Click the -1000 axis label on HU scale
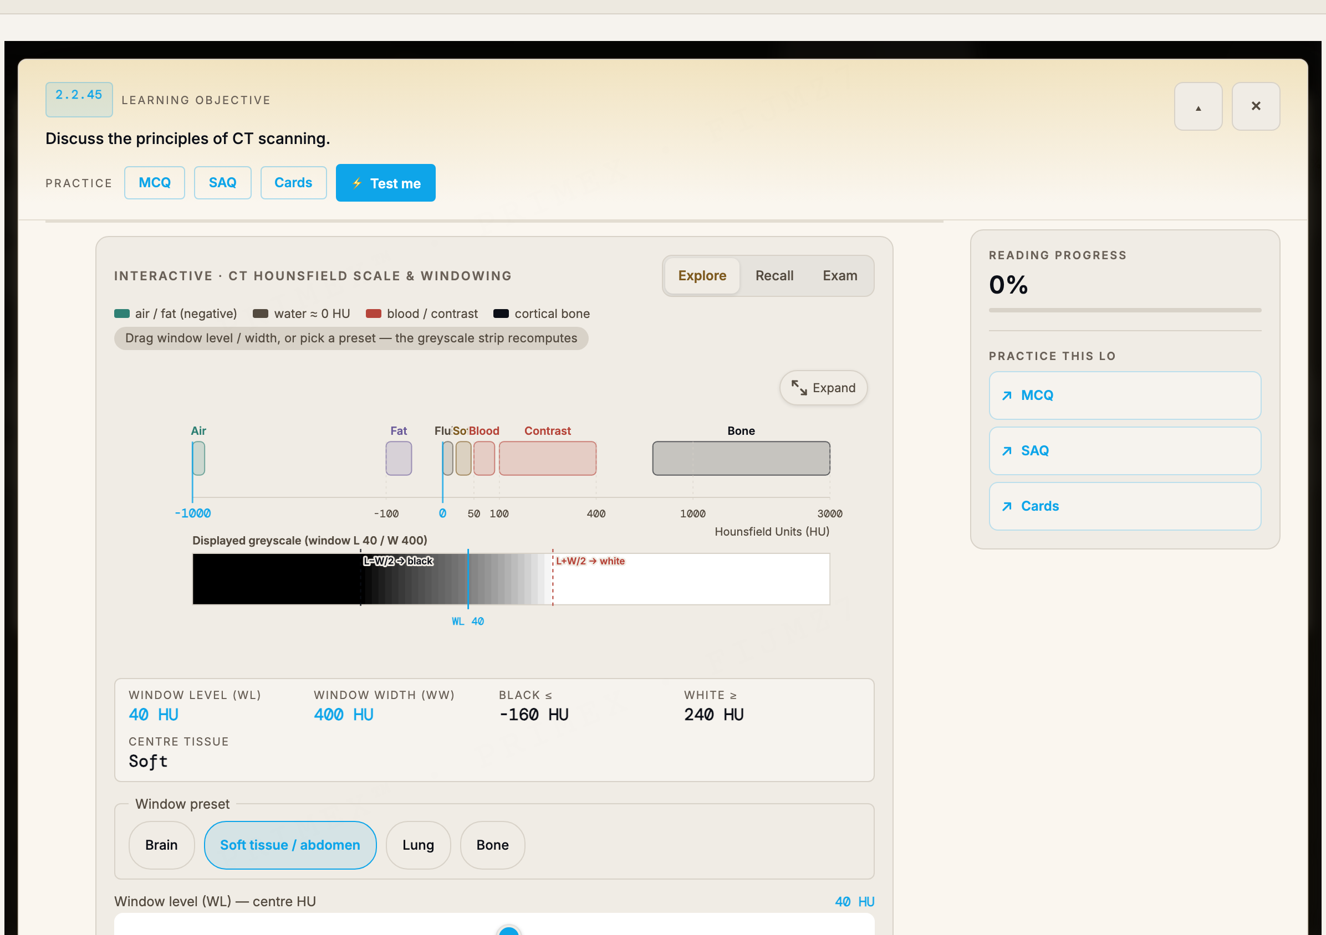The height and width of the screenshot is (935, 1326). click(193, 513)
